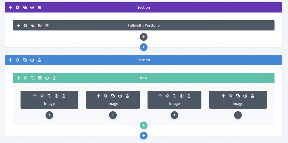This screenshot has height=143, width=288.
Task: Click the Fullwidth Portfolio module bar
Action: point(144,25)
